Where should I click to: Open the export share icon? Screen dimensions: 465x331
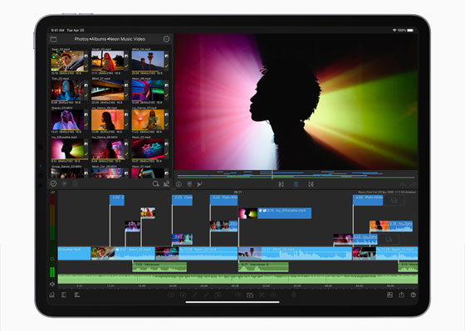(x=402, y=294)
